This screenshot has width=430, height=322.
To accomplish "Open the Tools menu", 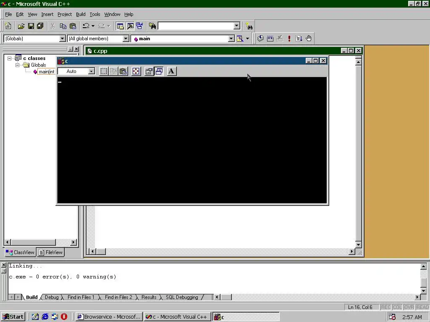I will [94, 14].
